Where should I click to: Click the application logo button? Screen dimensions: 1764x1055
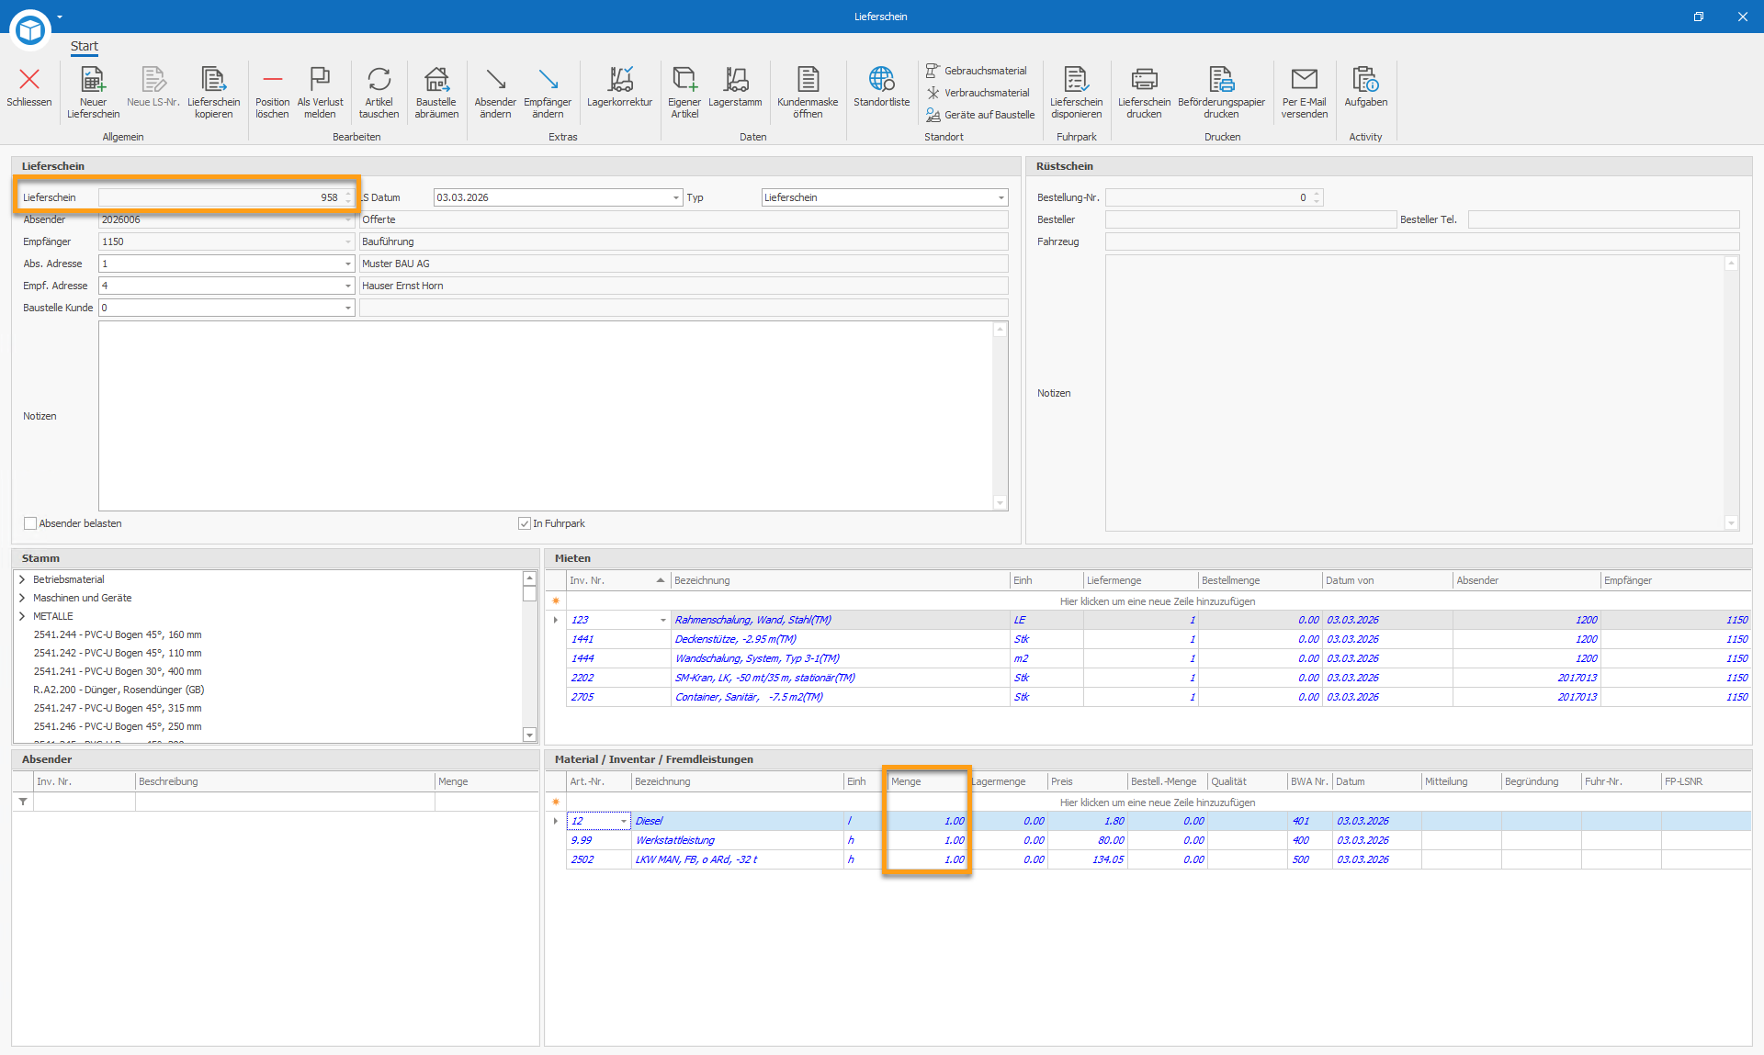(29, 29)
